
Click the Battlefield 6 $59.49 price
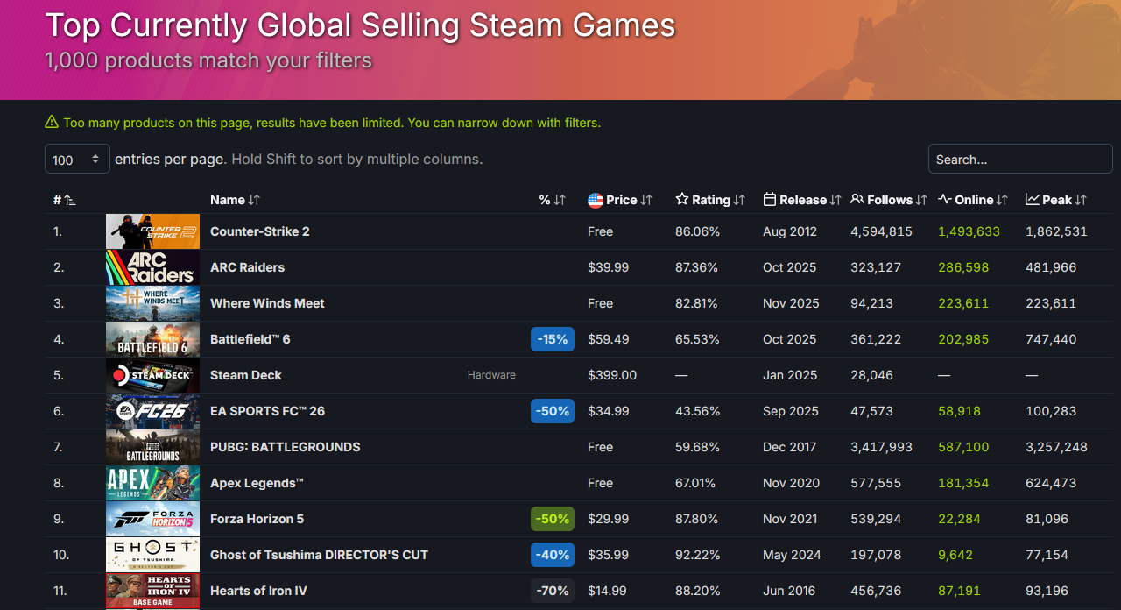[608, 339]
